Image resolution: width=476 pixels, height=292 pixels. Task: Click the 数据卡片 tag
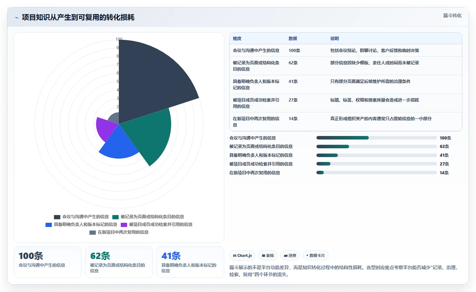point(315,255)
